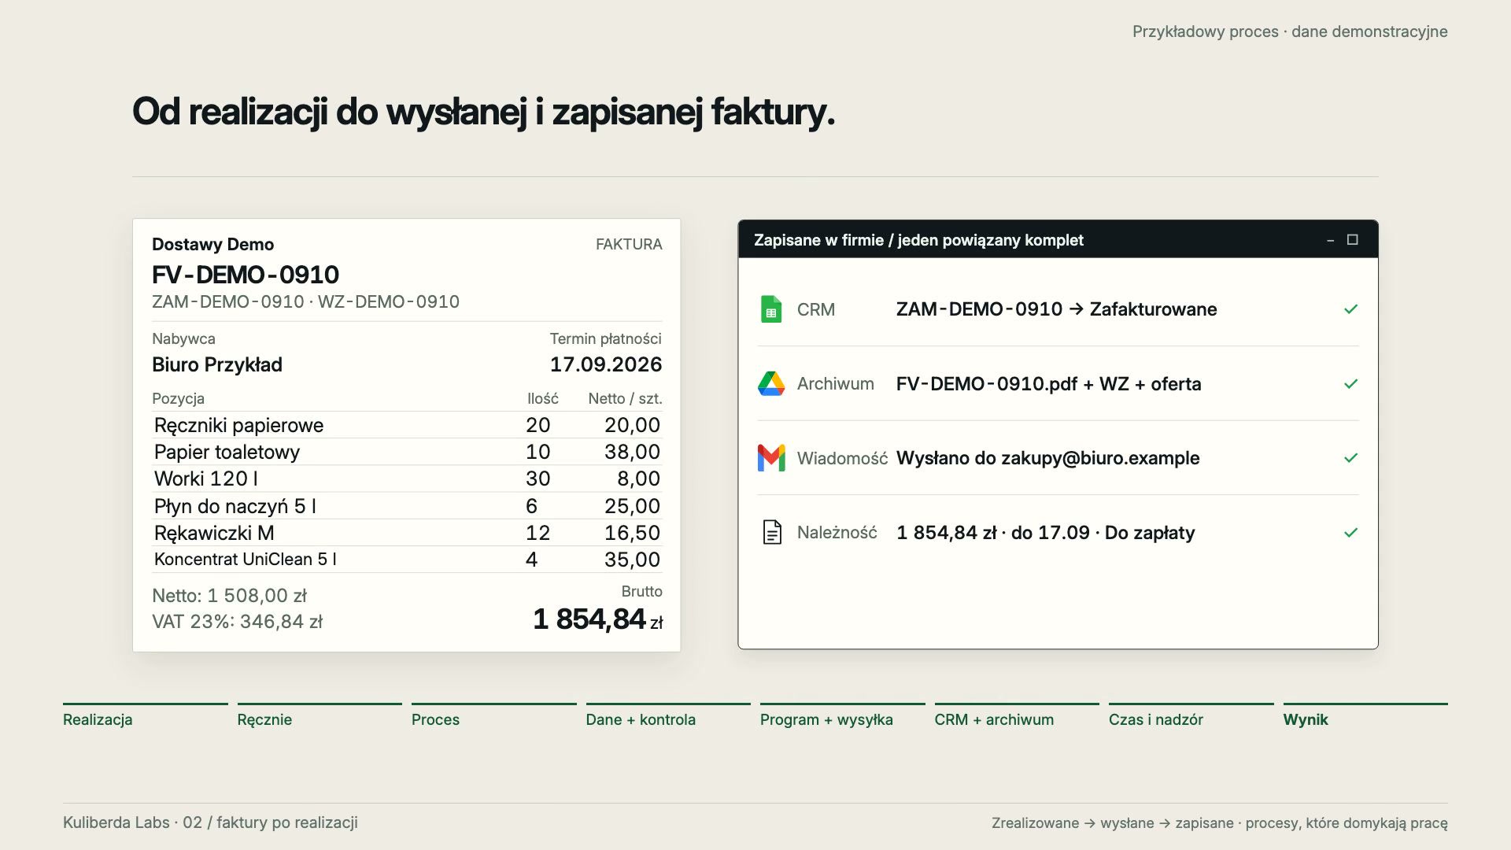Click the Dostawy Demo seller name
The height and width of the screenshot is (850, 1511).
[212, 244]
